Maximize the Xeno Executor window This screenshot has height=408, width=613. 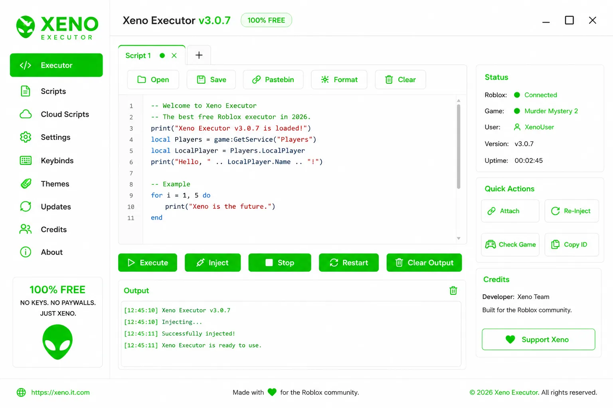point(569,20)
